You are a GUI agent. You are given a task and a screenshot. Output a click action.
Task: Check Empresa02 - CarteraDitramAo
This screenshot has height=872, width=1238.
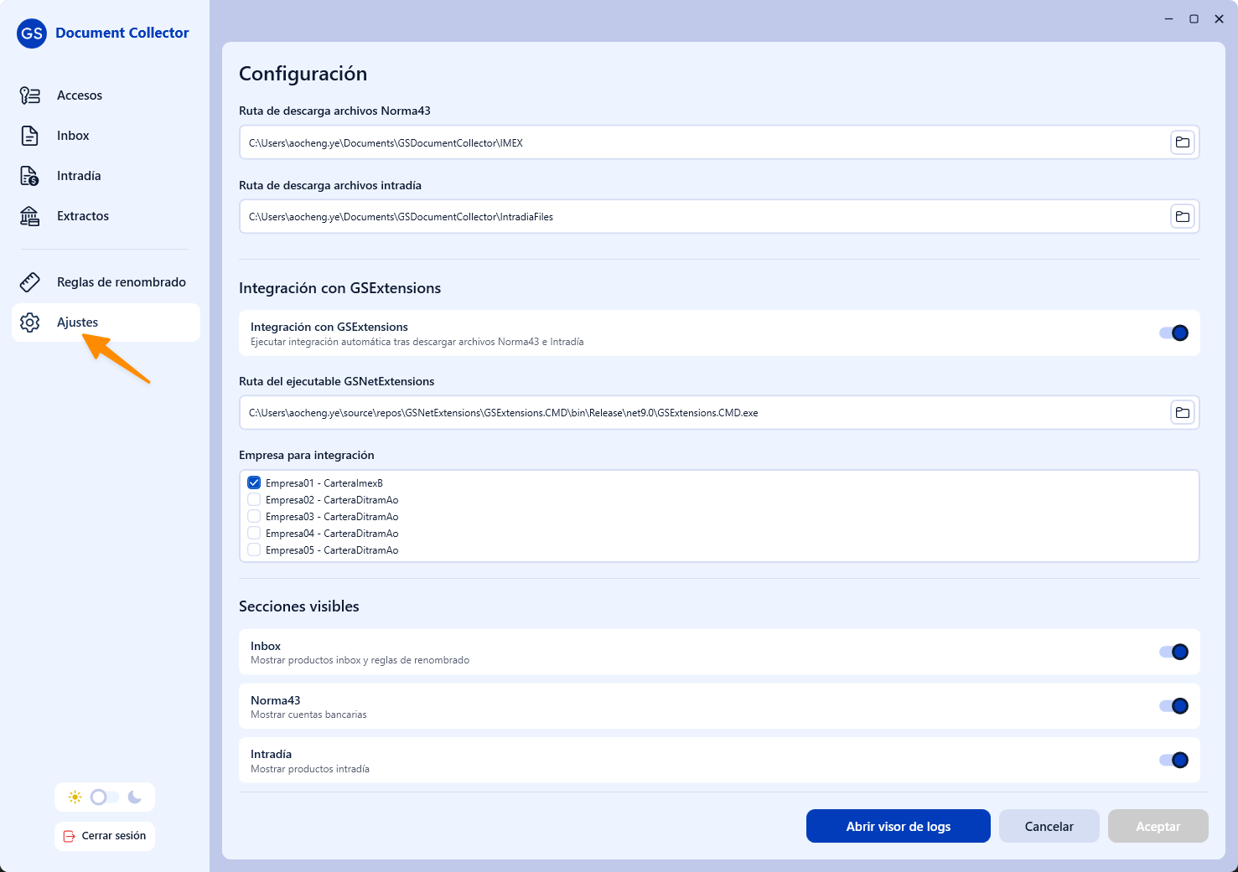[x=254, y=499]
